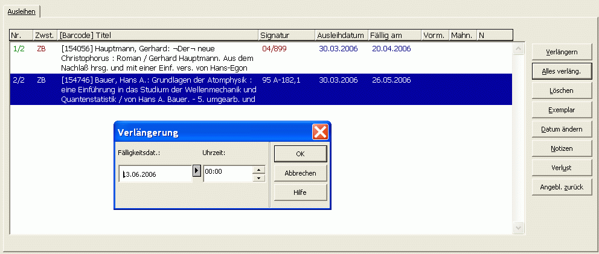Increase Uhrzeit with the up spinner arrow
The image size is (599, 254).
coord(259,170)
